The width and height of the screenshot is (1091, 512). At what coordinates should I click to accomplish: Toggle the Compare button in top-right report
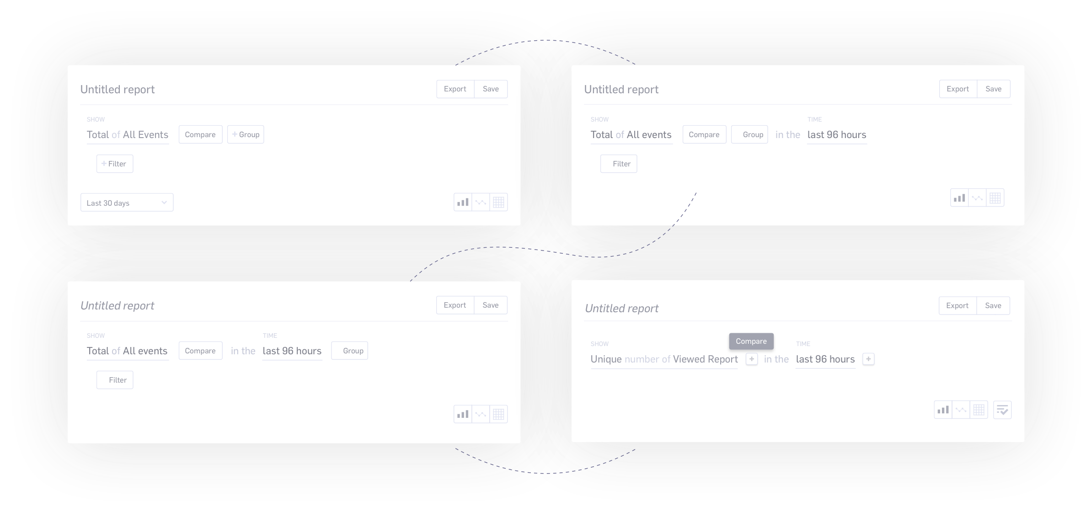click(x=704, y=134)
